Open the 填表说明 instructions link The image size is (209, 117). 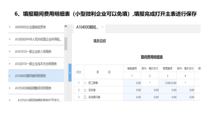[99, 41]
